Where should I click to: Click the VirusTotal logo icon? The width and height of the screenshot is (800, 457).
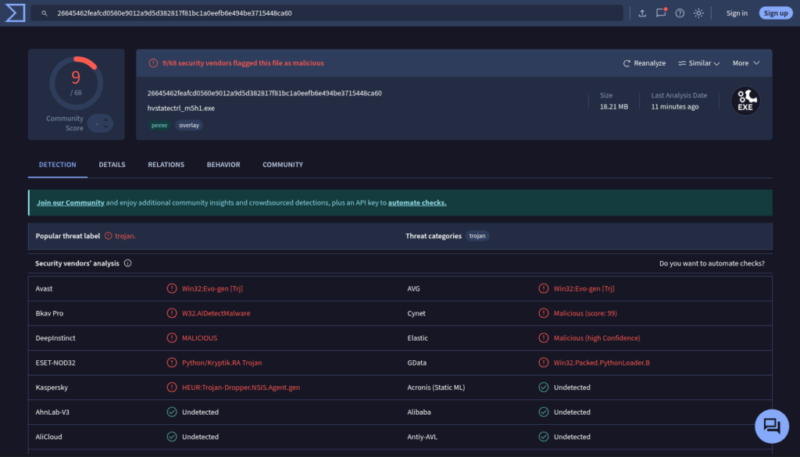click(14, 12)
